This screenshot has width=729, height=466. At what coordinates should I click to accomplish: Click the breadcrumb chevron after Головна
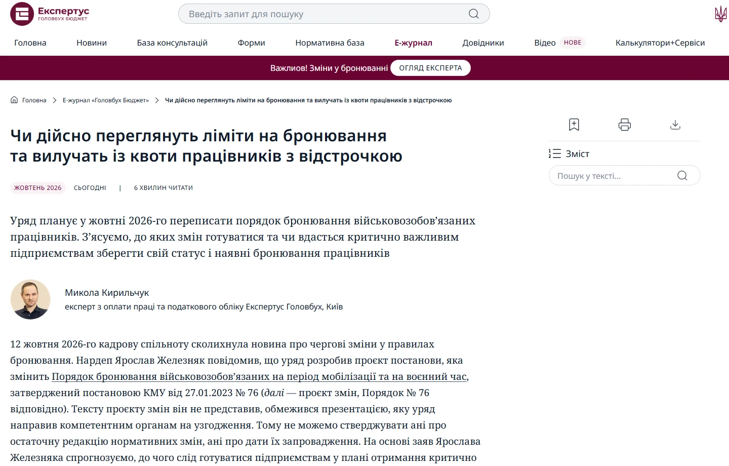point(55,100)
